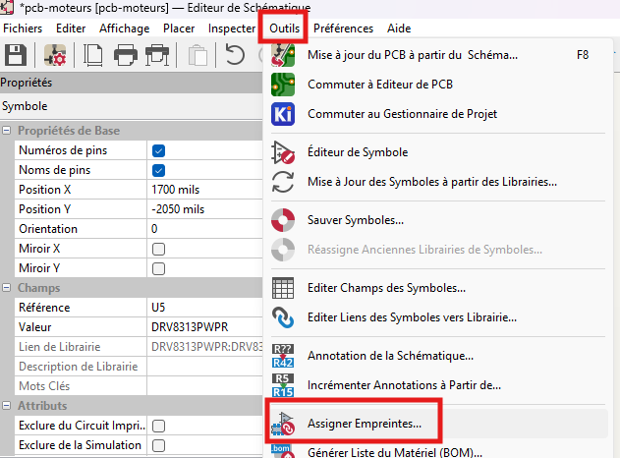Click the Assigner Empreintes footprint icon
The width and height of the screenshot is (620, 458).
(283, 424)
